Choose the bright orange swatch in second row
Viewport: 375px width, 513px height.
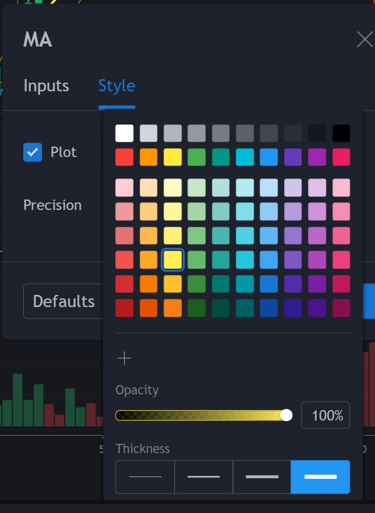[148, 157]
